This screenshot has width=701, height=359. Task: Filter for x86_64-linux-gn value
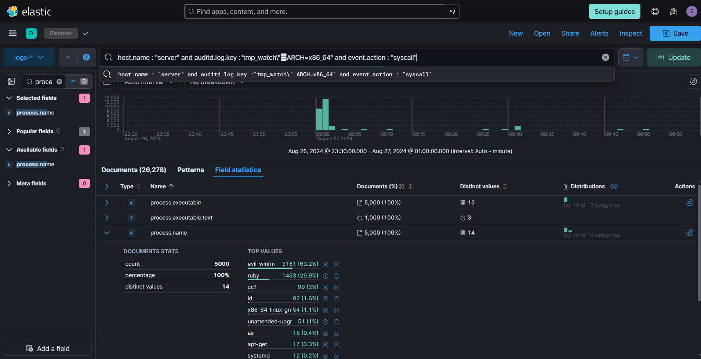(326, 311)
